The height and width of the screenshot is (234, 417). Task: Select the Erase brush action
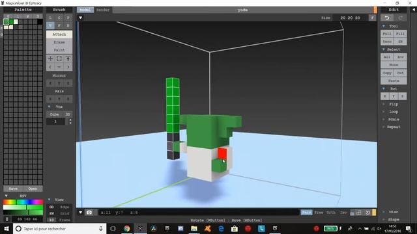pyautogui.click(x=59, y=42)
